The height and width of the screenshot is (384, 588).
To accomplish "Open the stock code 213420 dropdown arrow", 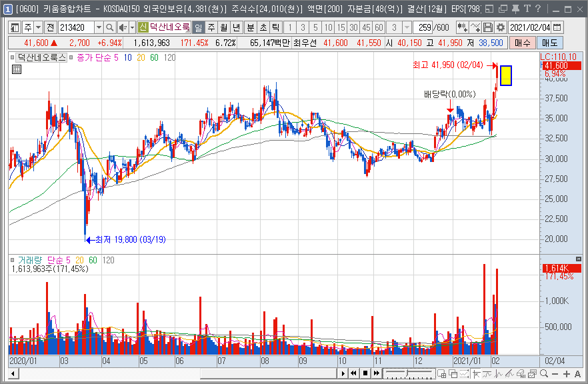I will [99, 27].
